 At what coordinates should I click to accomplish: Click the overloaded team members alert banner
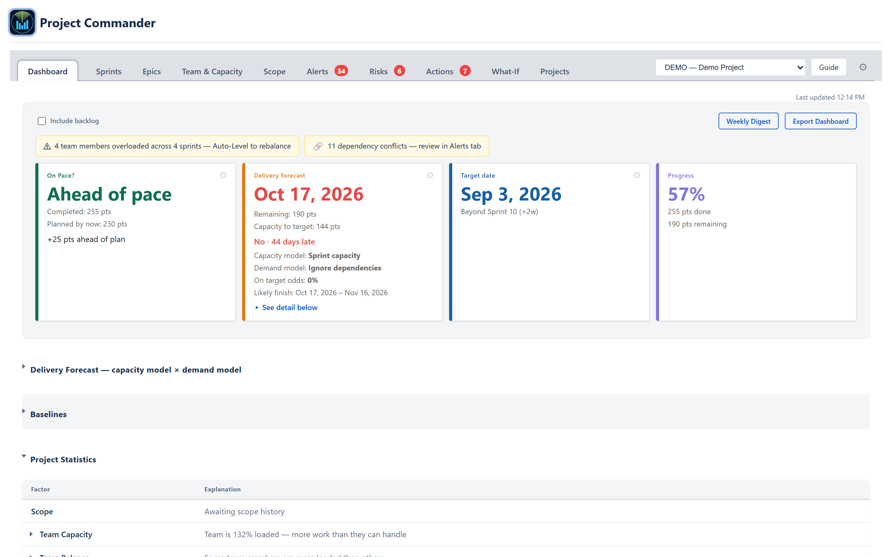167,146
